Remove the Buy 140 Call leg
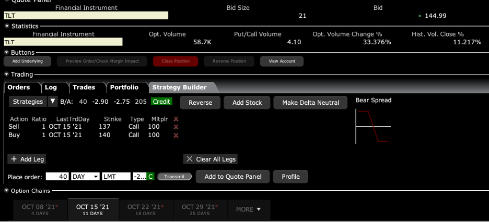The image size is (489, 222). [176, 135]
